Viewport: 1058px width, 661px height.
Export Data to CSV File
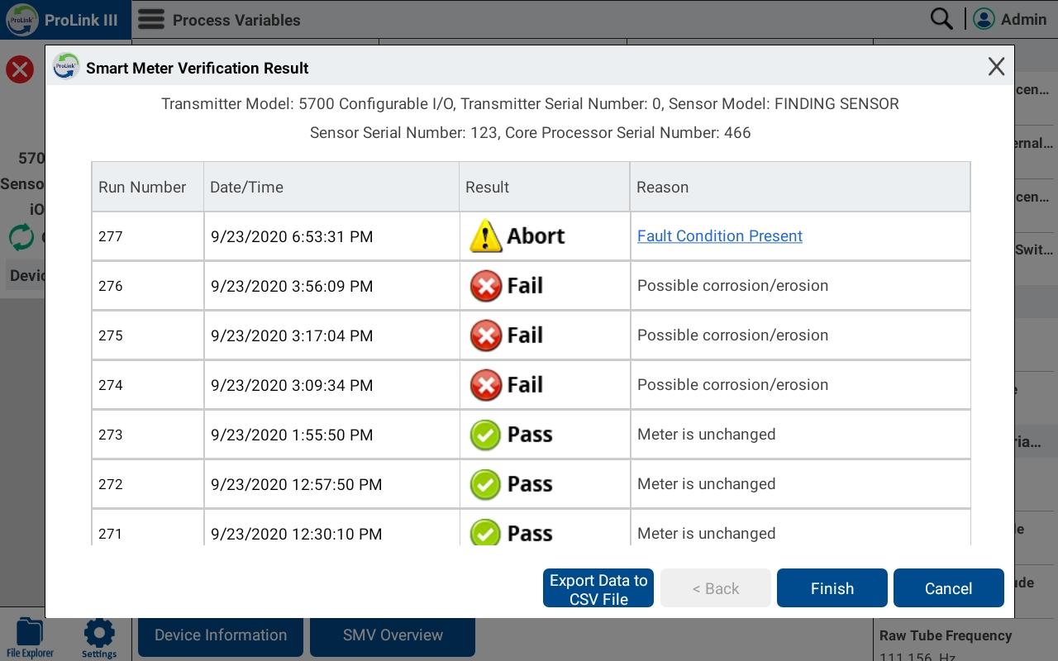(598, 588)
